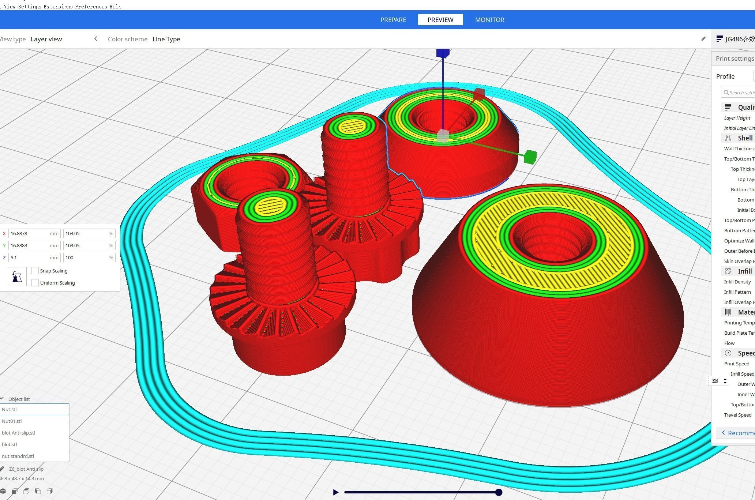This screenshot has width=755, height=500.
Task: Switch to the top view camera icon
Action: pos(26,491)
